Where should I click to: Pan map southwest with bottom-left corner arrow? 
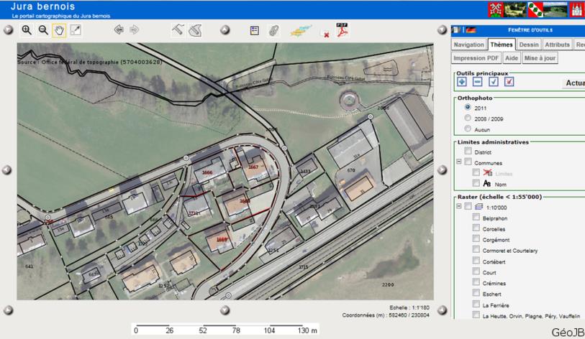tap(8, 310)
